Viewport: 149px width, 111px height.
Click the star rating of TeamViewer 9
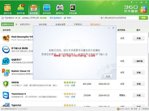coord(70,94)
